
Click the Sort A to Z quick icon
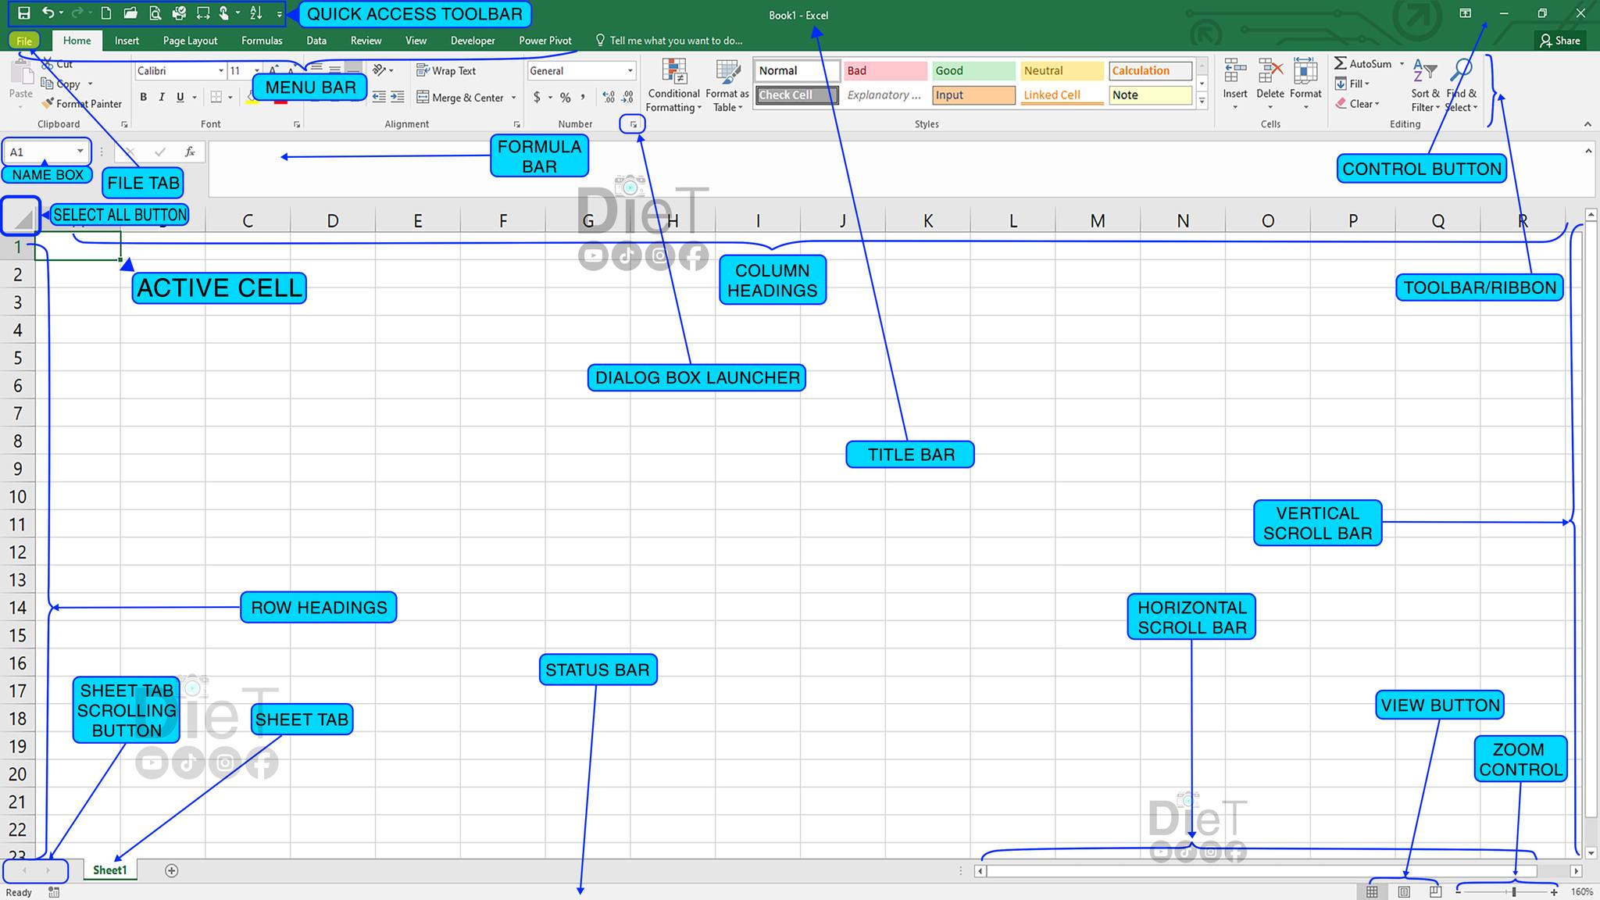pyautogui.click(x=256, y=13)
